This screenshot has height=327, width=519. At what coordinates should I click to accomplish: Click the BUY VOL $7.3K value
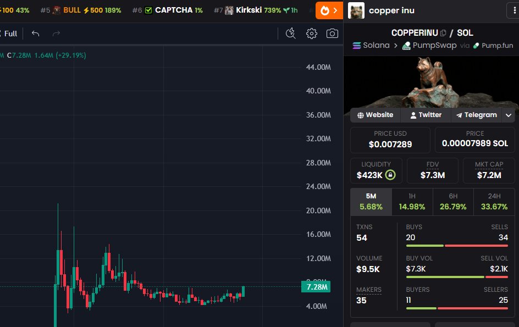coord(416,269)
